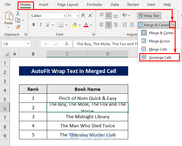Open Insert Function fx
Image resolution: width=182 pixels, height=146 pixels.
(x=67, y=44)
